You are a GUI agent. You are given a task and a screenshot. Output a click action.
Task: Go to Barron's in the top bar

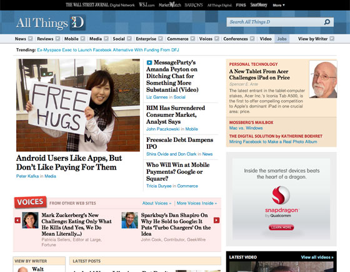[194, 5]
